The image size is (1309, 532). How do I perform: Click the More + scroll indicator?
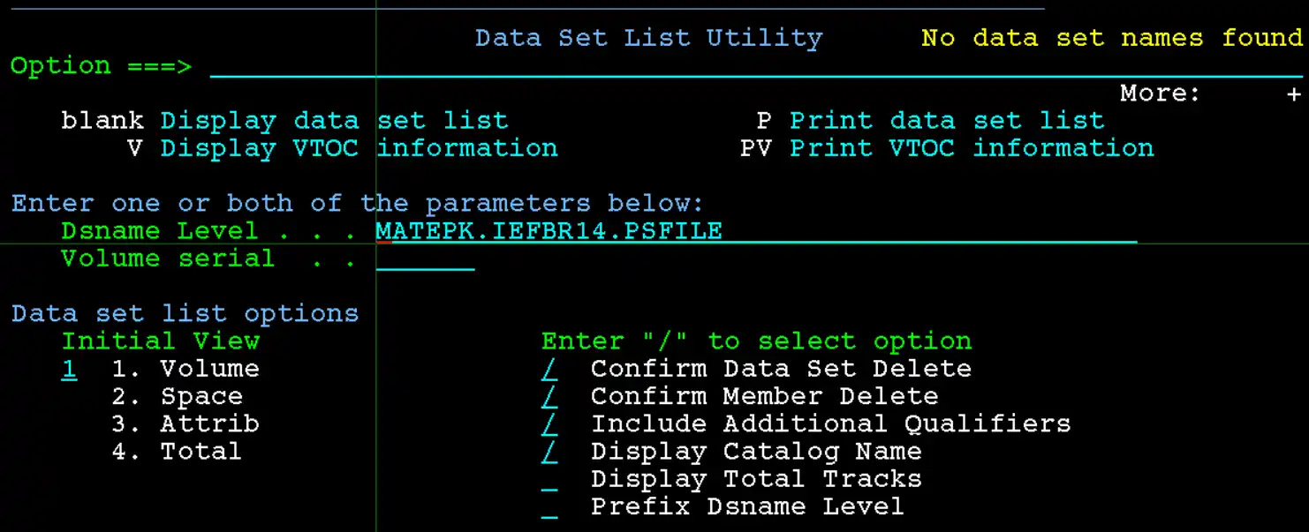[1293, 93]
